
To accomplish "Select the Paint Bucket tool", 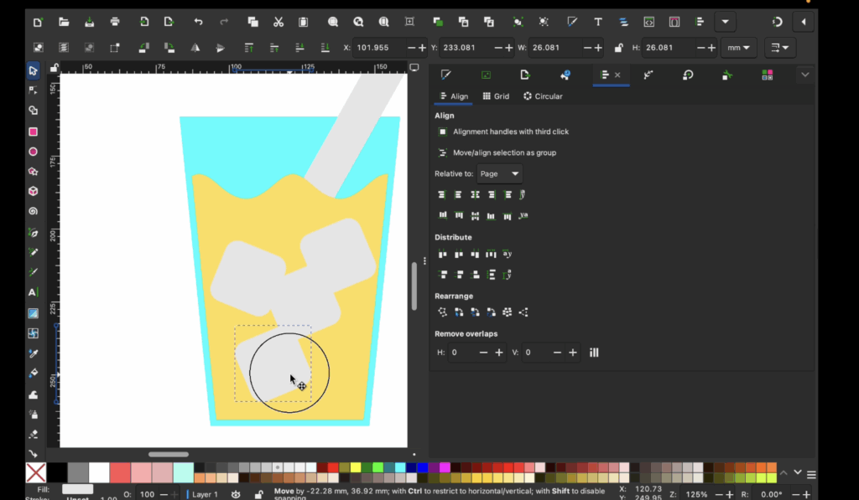I will [x=33, y=374].
